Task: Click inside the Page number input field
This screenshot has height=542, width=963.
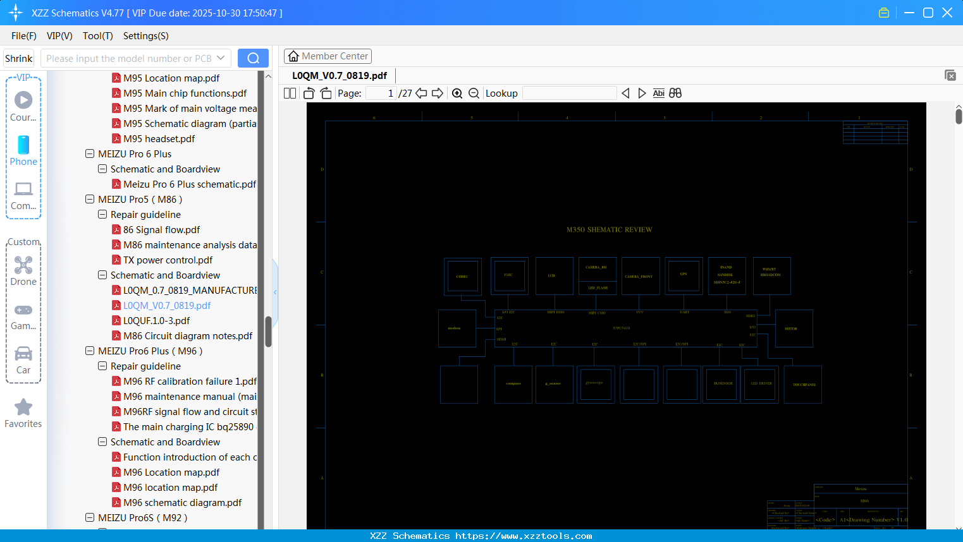Action: 380,93
